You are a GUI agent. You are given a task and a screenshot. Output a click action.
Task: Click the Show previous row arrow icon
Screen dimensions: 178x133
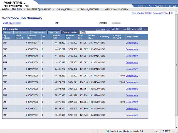tap(128, 29)
